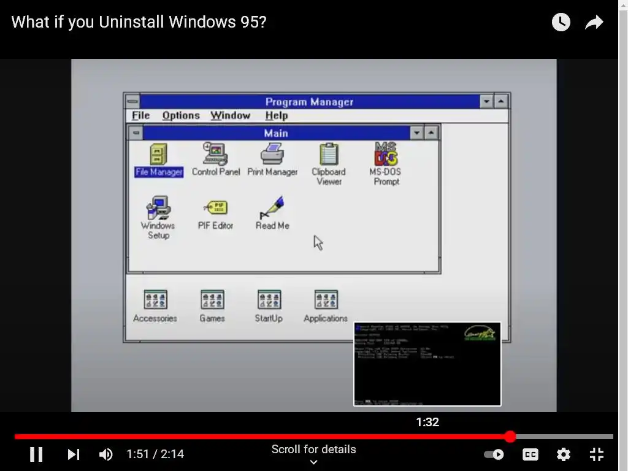Minimize the Program Manager window
Viewport: 628px width, 471px height.
(486, 101)
